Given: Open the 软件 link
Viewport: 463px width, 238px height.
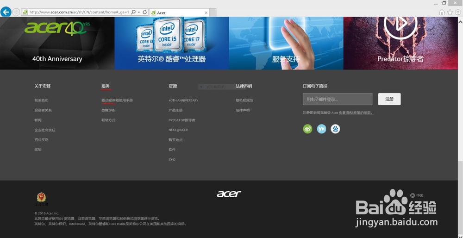Looking at the screenshot, I should pyautogui.click(x=172, y=150).
